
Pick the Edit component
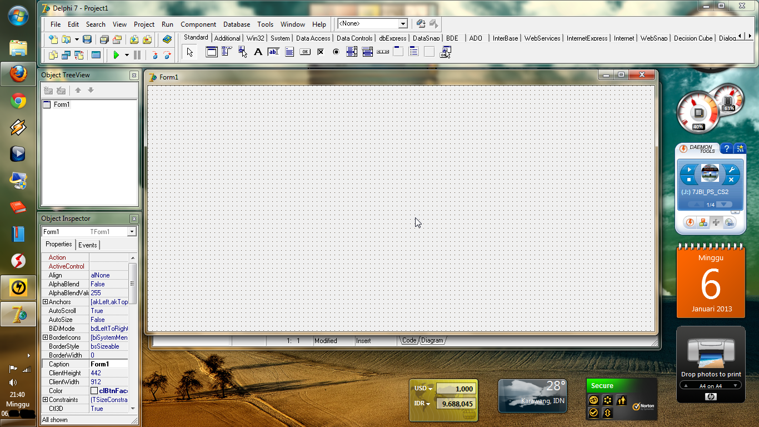click(x=273, y=52)
